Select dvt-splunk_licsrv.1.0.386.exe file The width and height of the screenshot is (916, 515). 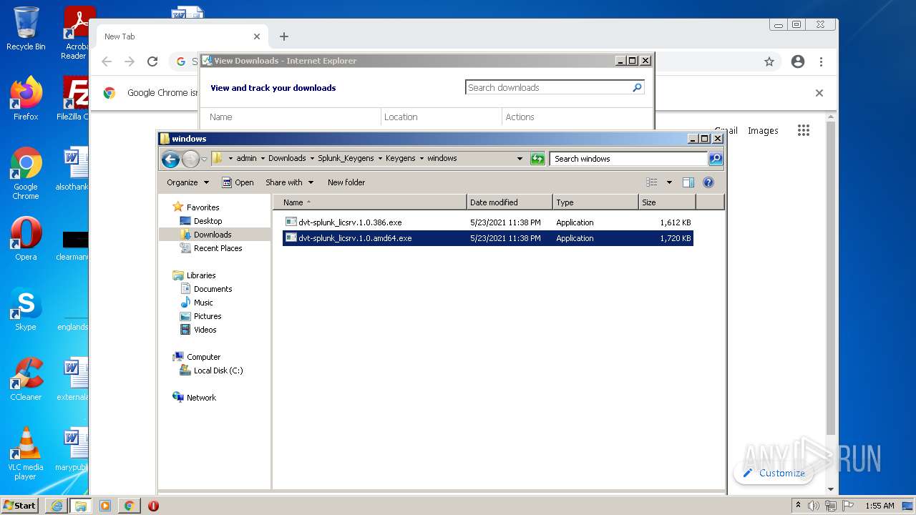click(x=487, y=222)
